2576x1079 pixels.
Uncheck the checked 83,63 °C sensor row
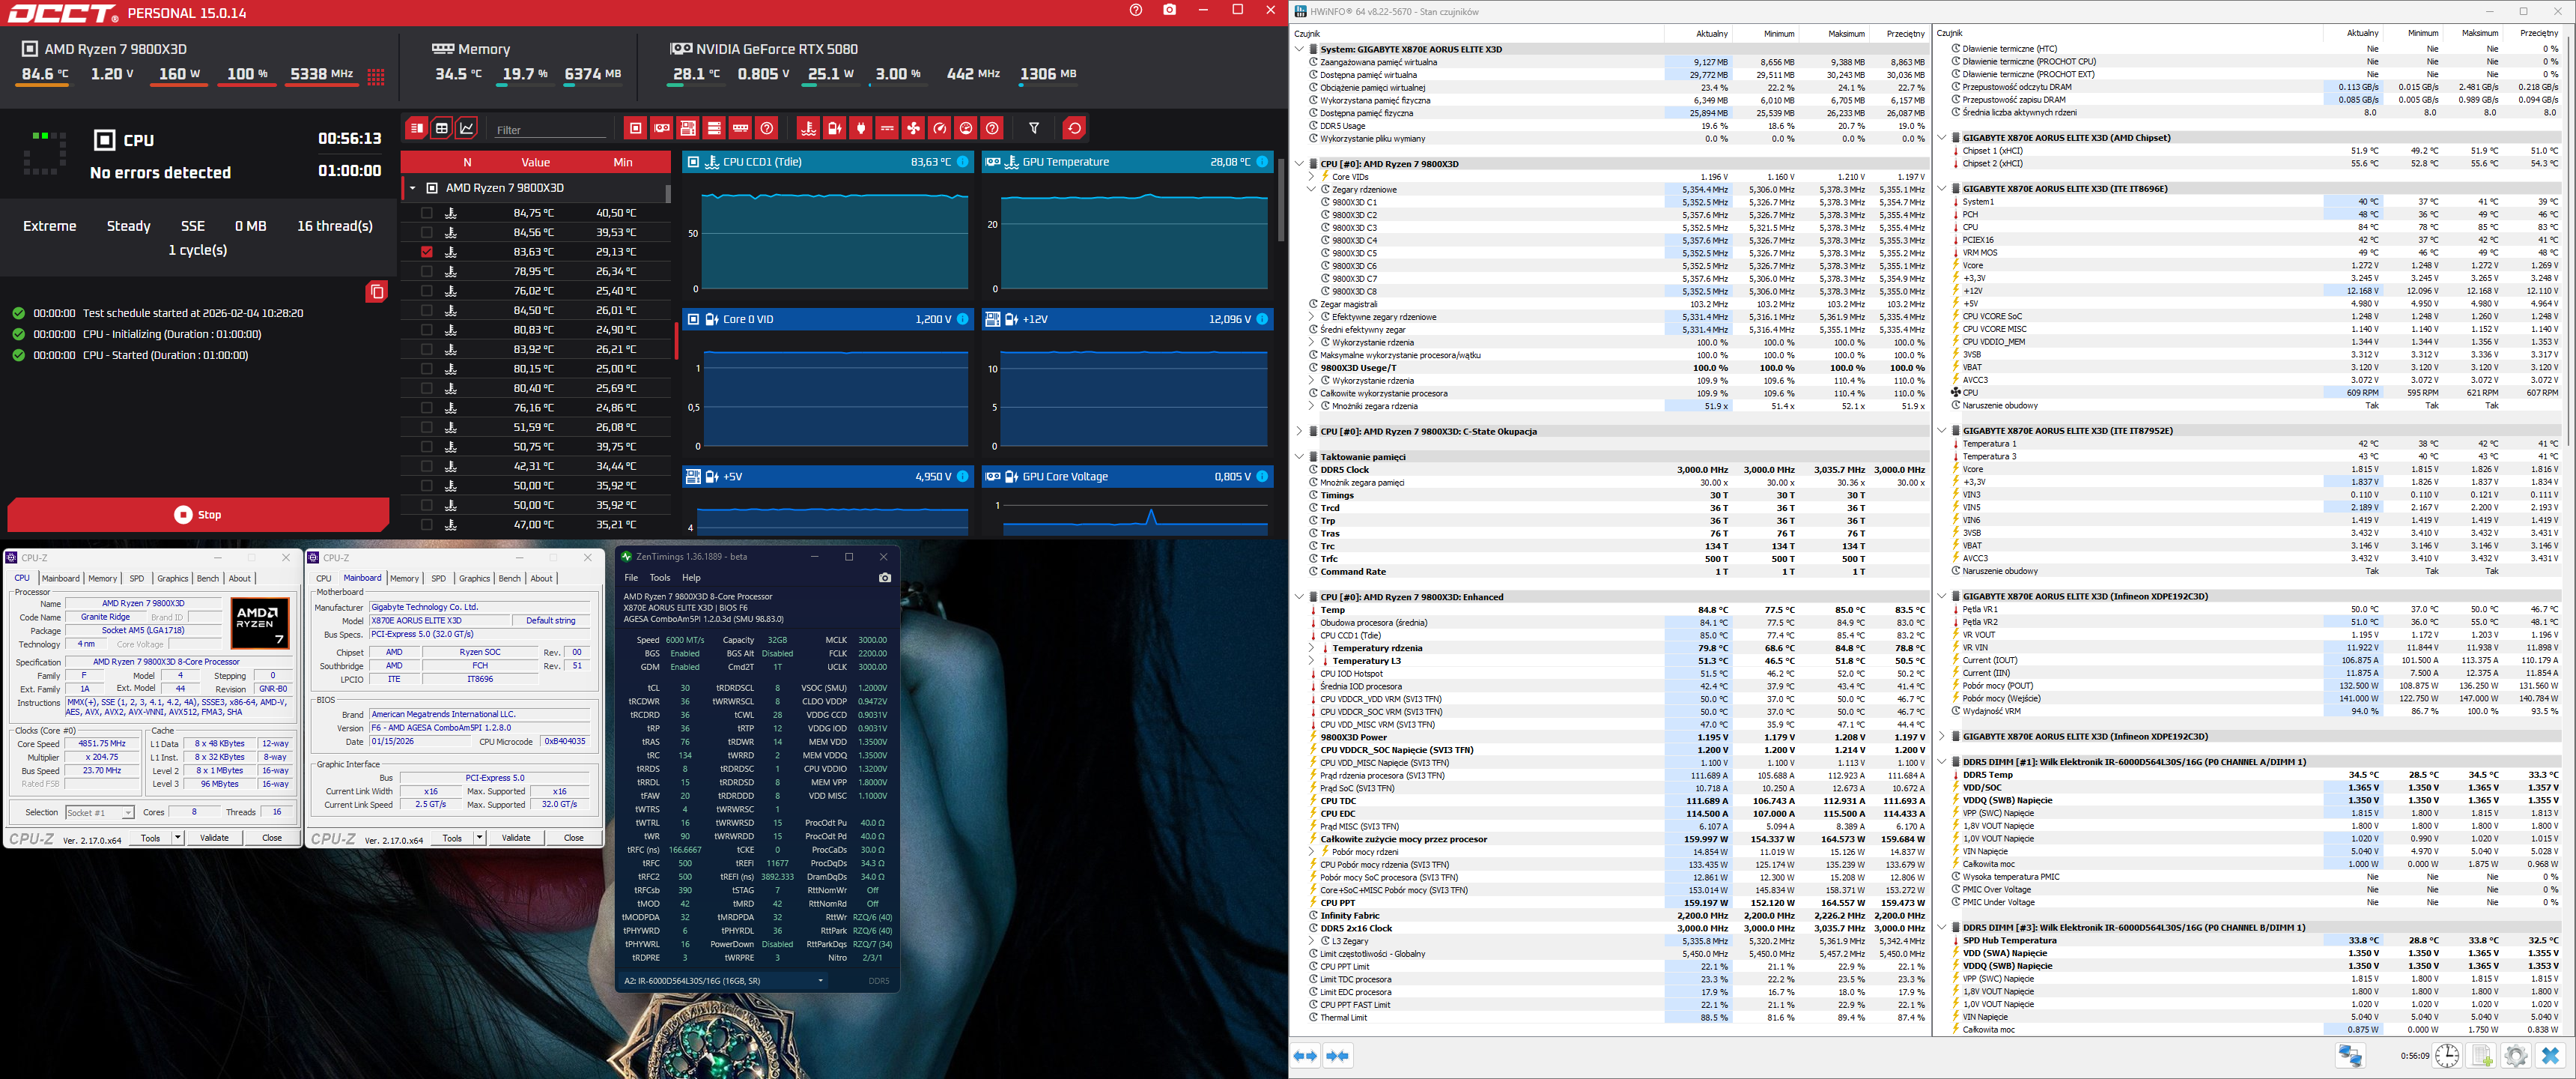(427, 253)
